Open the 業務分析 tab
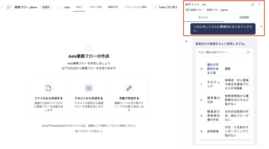Image resolution: width=269 pixels, height=149 pixels. point(113,7)
